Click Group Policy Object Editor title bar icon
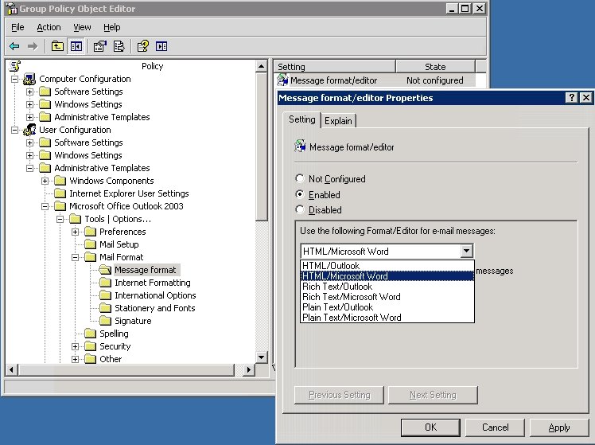The image size is (595, 445). tap(12, 9)
